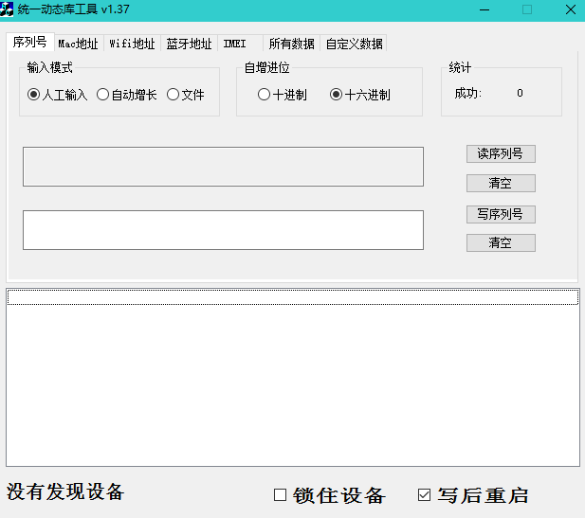Screen dimensions: 585x518
Task: Open the 自定义数据 tab
Action: [354, 44]
